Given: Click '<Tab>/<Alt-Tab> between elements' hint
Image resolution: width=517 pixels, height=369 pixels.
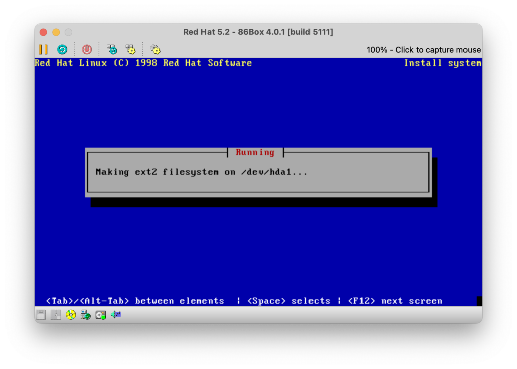Looking at the screenshot, I should [135, 301].
